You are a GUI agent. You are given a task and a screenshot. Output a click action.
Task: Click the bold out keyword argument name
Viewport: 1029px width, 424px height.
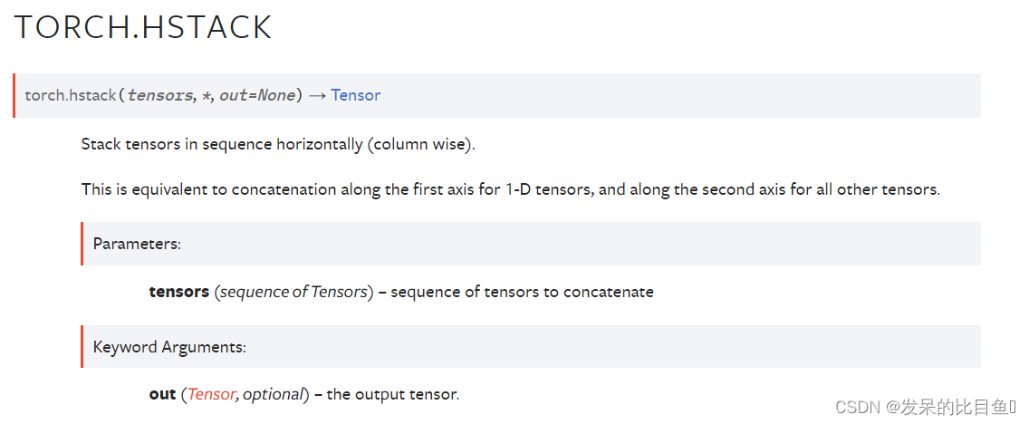coord(163,394)
